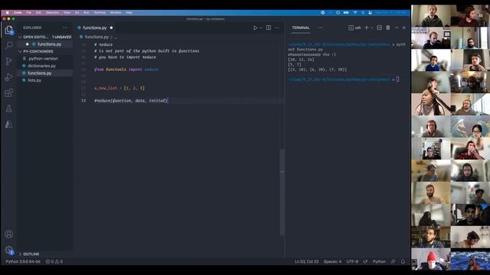Click the editor vertical scrollbar
This screenshot has height=275, width=490.
point(282,192)
